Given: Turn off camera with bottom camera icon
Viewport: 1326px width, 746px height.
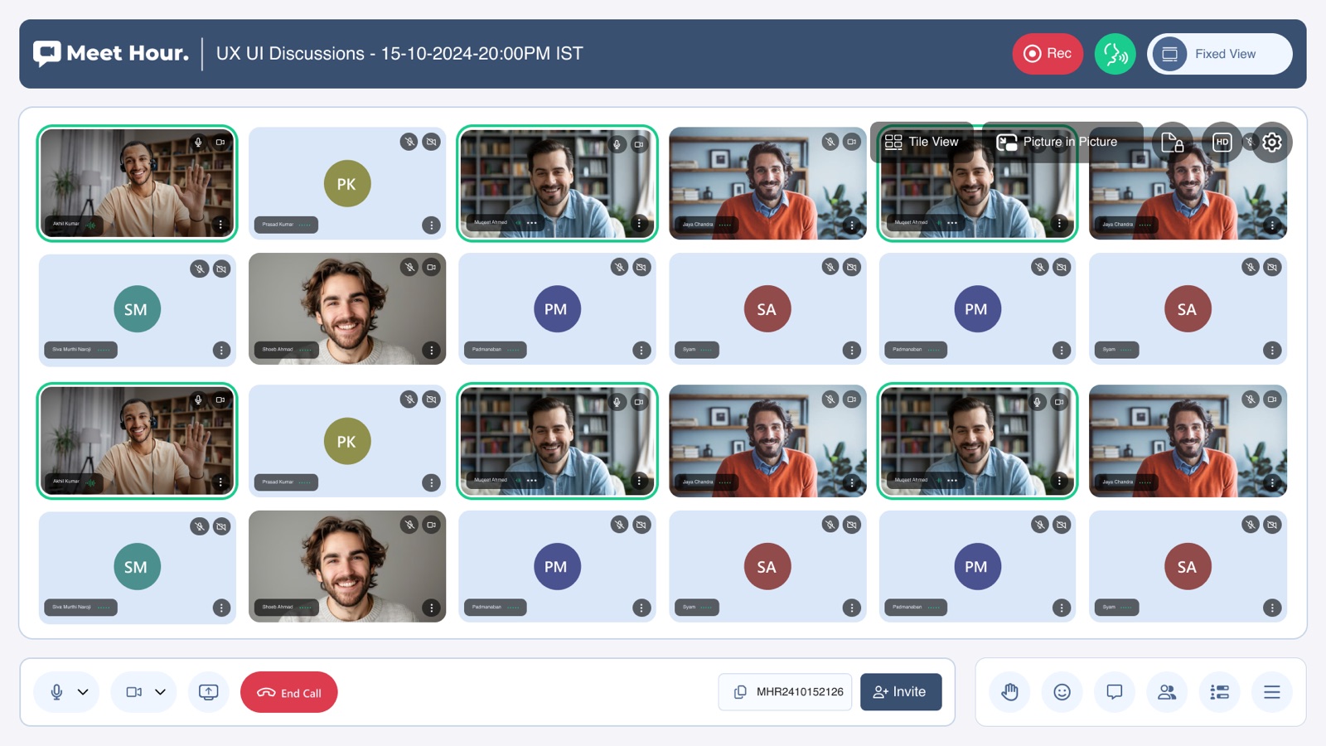Looking at the screenshot, I should (x=133, y=692).
